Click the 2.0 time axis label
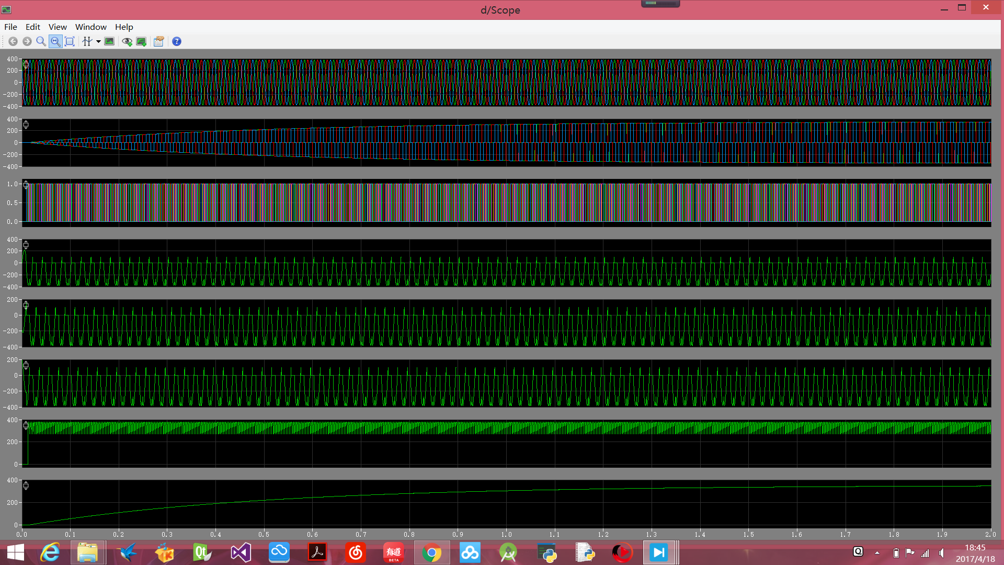This screenshot has height=565, width=1004. click(x=990, y=535)
